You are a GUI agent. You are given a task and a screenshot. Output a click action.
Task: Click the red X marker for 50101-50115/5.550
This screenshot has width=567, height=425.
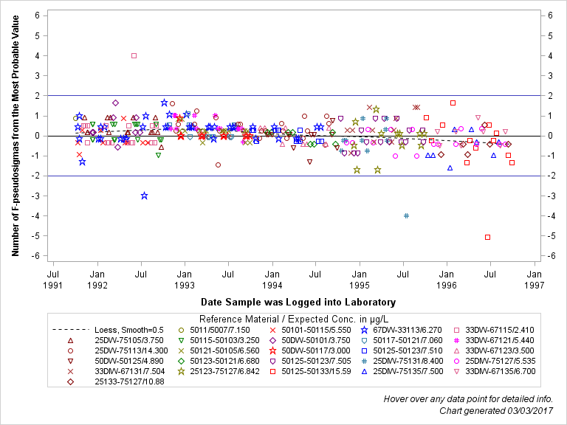pyautogui.click(x=273, y=331)
